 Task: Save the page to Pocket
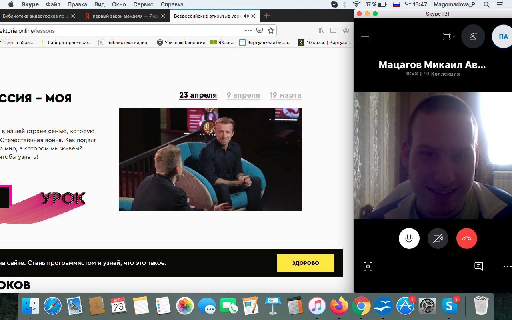(260, 30)
